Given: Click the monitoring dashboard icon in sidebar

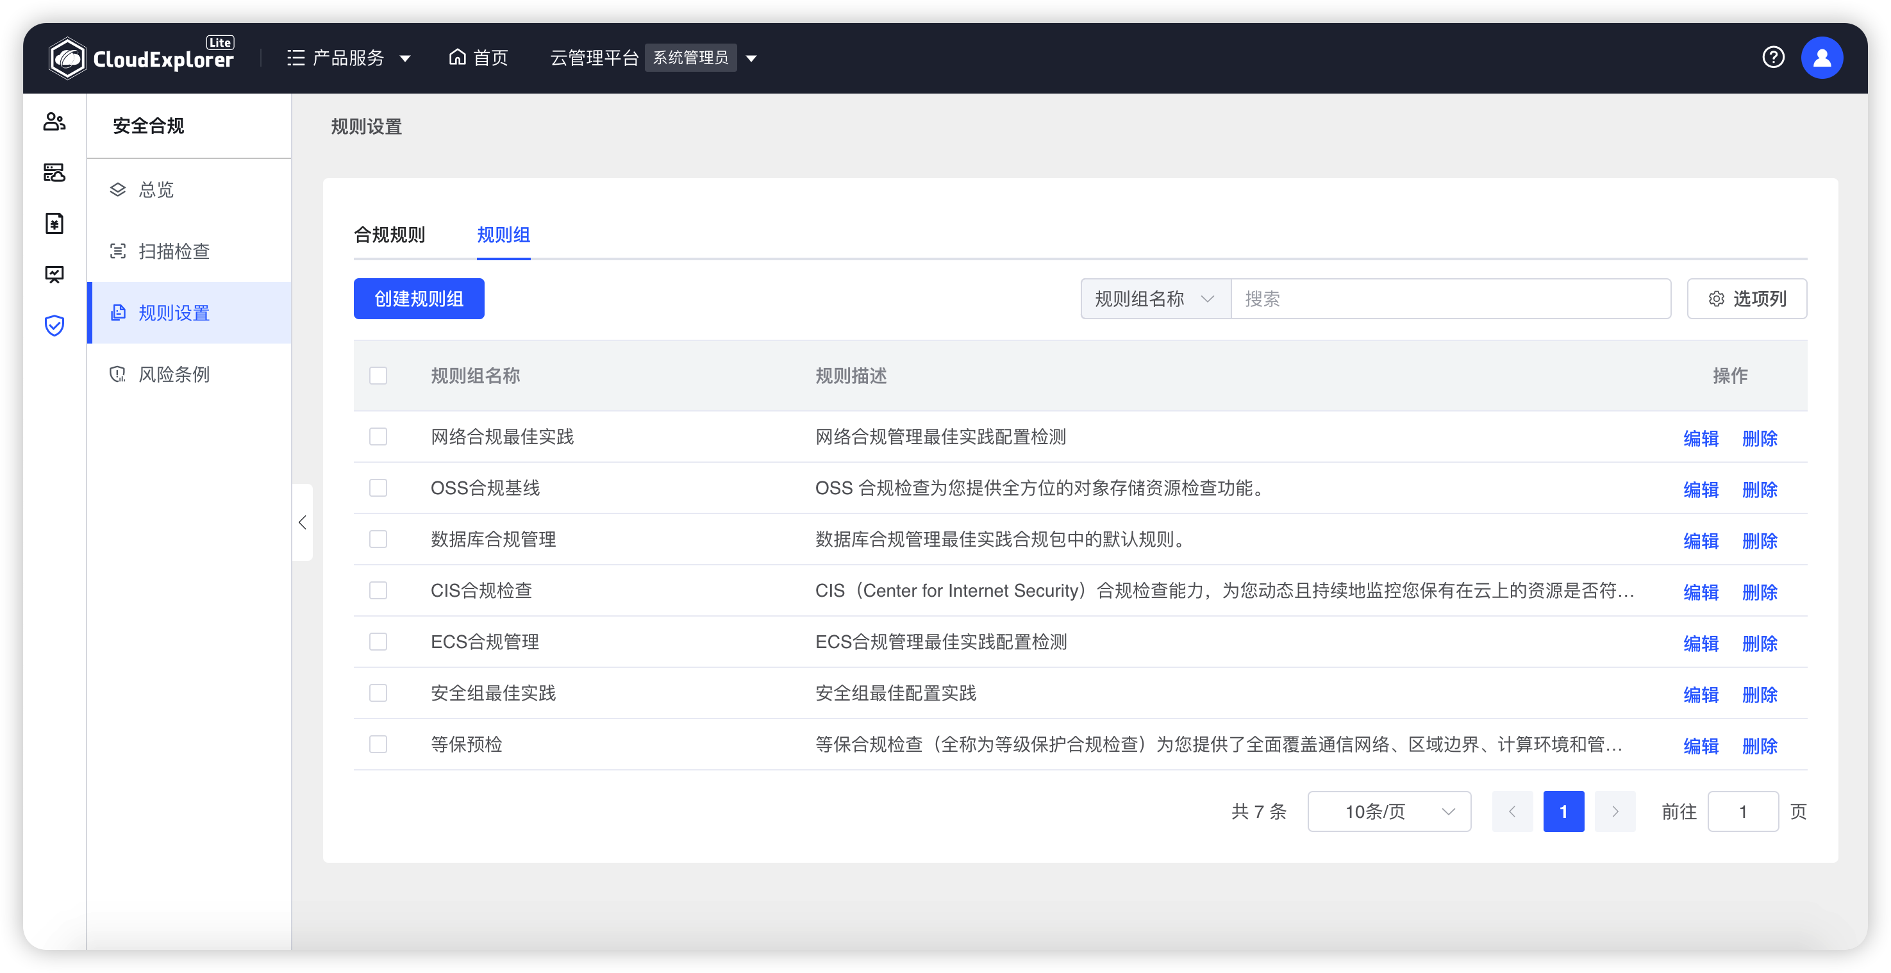Looking at the screenshot, I should click(x=54, y=274).
